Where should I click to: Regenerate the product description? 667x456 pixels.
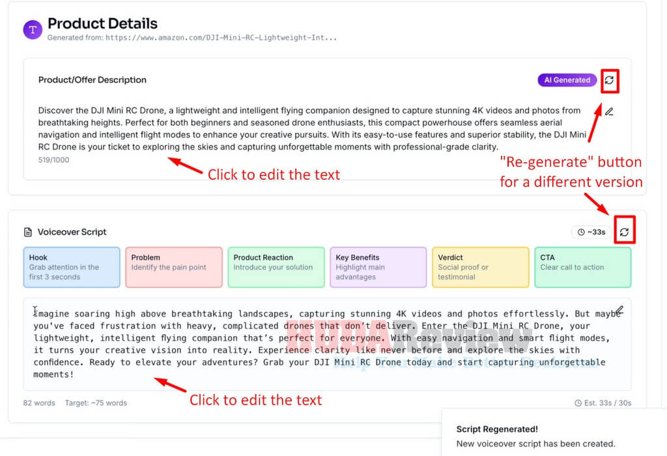click(x=609, y=80)
